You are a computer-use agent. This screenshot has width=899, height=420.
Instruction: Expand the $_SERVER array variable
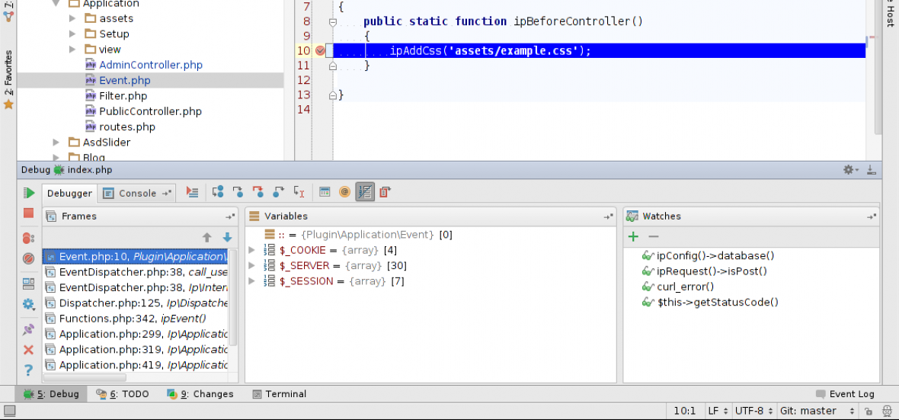click(x=251, y=266)
